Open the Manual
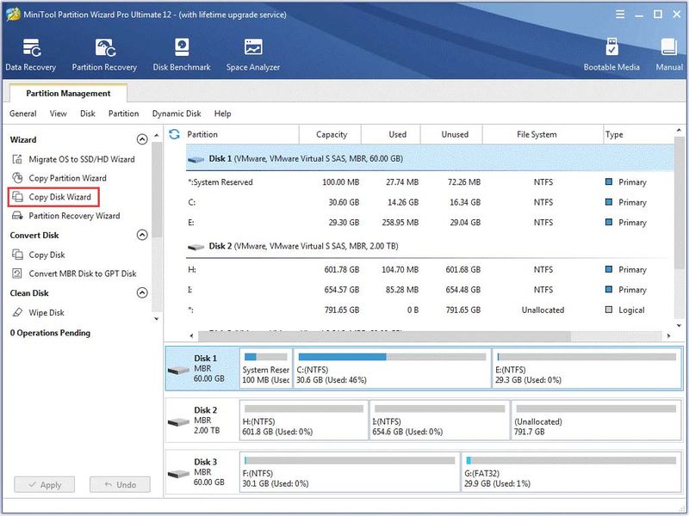The width and height of the screenshot is (689, 516). point(669,55)
